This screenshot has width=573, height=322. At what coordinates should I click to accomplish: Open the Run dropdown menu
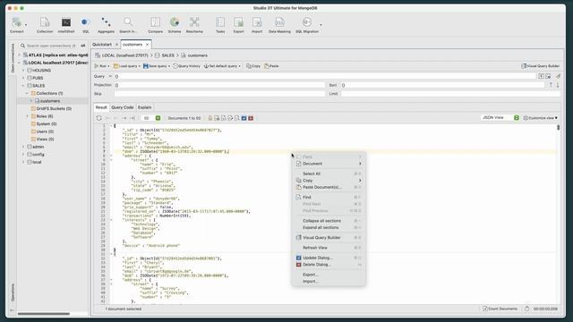pyautogui.click(x=108, y=66)
